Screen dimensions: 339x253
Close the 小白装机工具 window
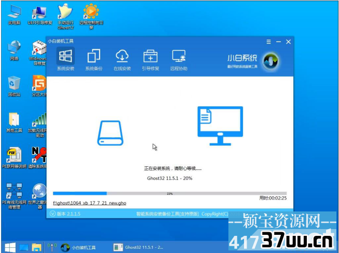pyautogui.click(x=289, y=42)
